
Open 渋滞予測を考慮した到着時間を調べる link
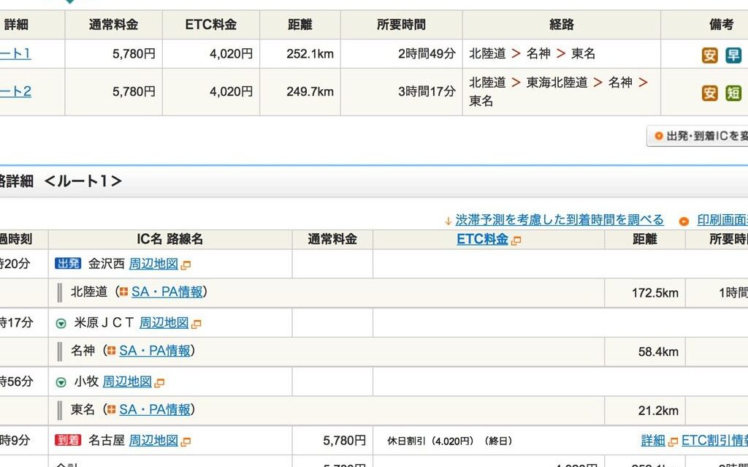click(559, 220)
